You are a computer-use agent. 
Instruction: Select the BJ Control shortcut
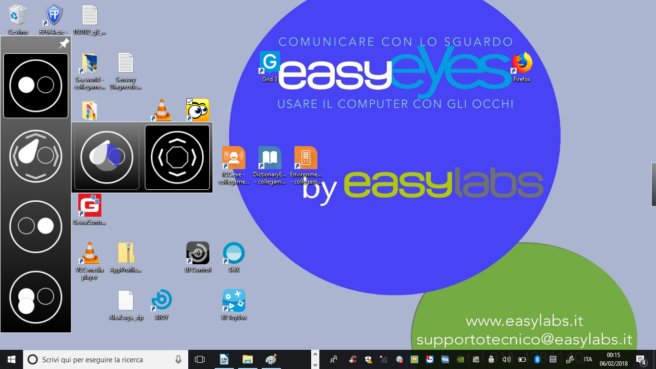tap(198, 257)
